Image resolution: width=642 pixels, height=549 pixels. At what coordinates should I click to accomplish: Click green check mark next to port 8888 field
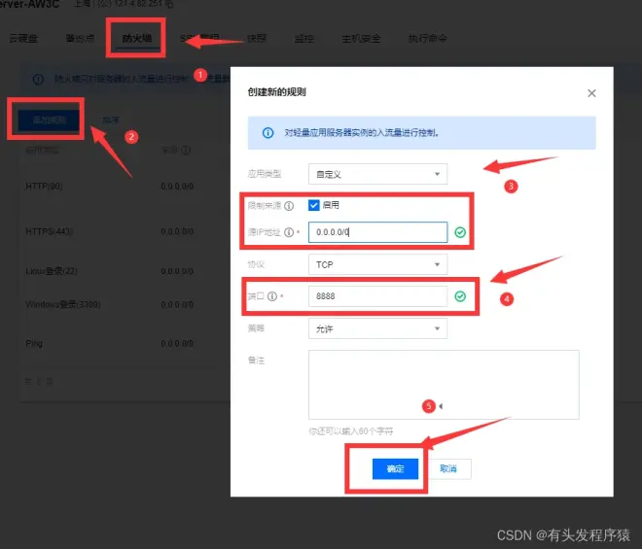(460, 296)
